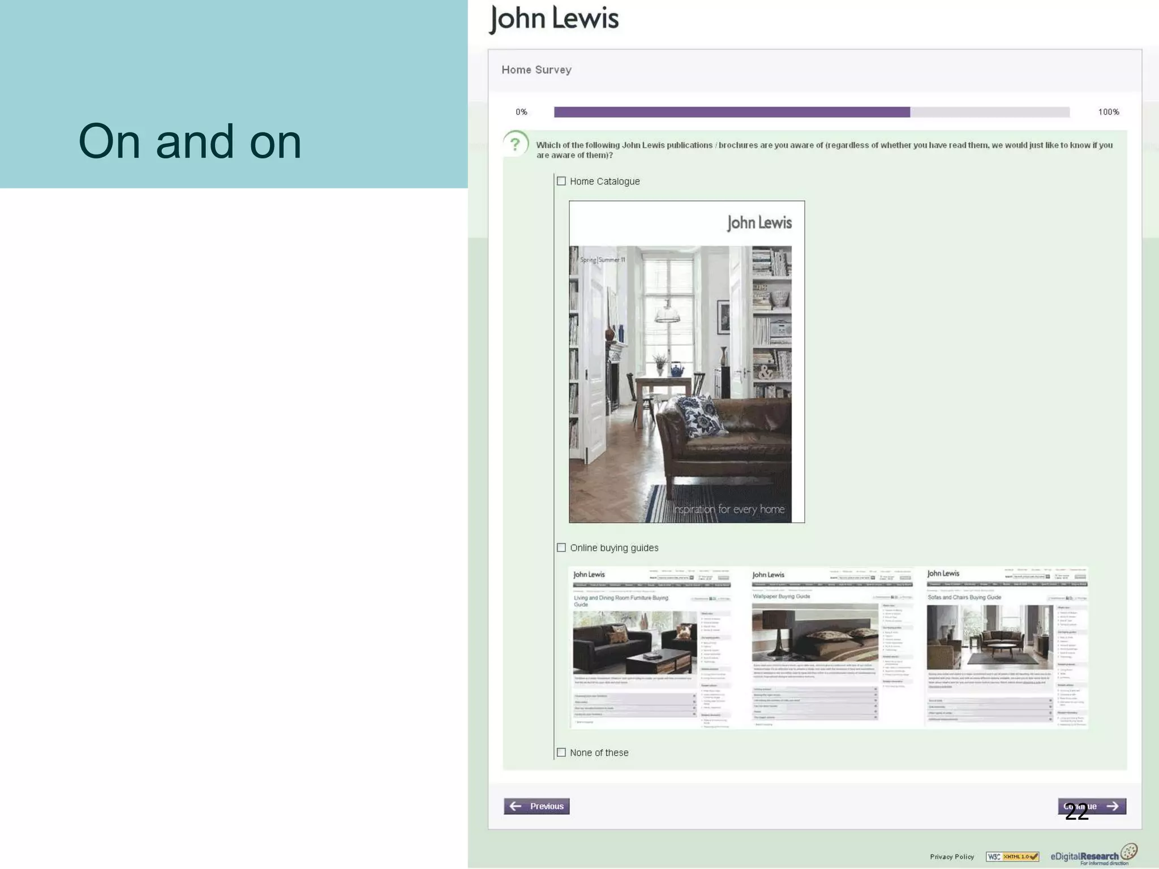Click the W3C XHTML 1.0 badge
Image resolution: width=1159 pixels, height=869 pixels.
coord(1012,857)
